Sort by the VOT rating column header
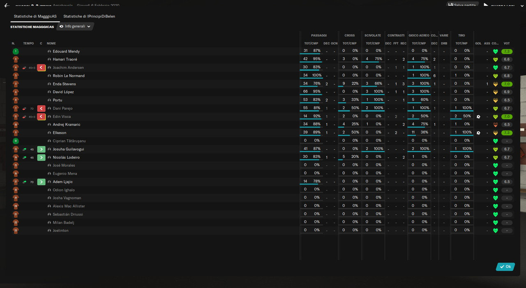Viewport: 526px width, 288px height. pyautogui.click(x=507, y=44)
